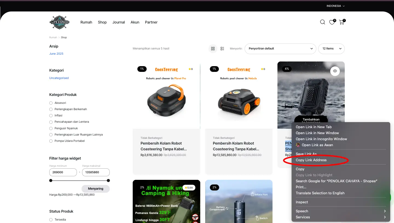Choose Open Link in New Tab

click(341, 127)
